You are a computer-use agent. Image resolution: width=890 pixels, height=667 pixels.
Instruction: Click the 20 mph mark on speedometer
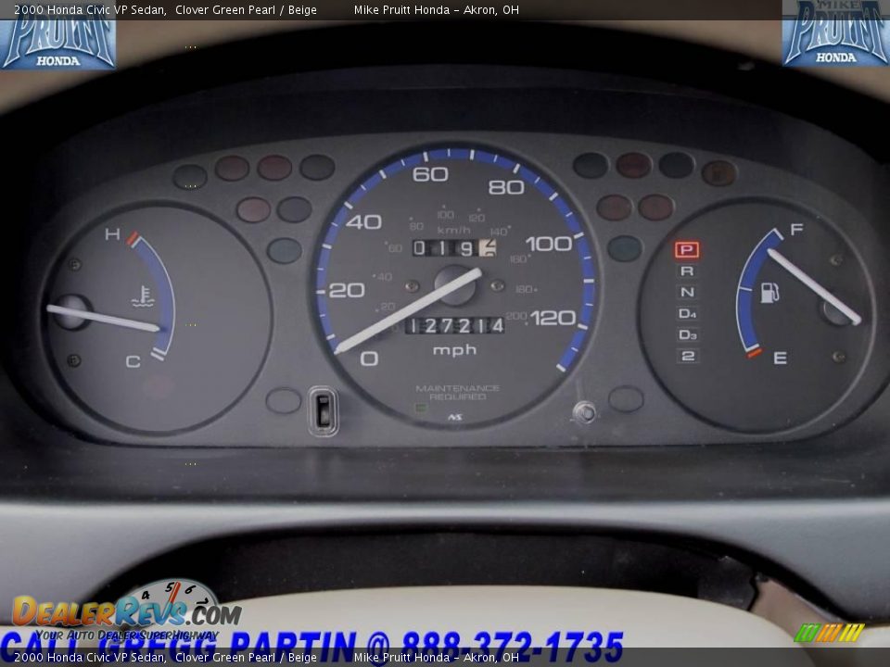coord(346,290)
